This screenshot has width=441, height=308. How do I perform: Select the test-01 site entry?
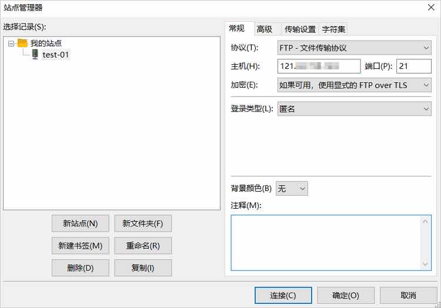click(x=56, y=55)
